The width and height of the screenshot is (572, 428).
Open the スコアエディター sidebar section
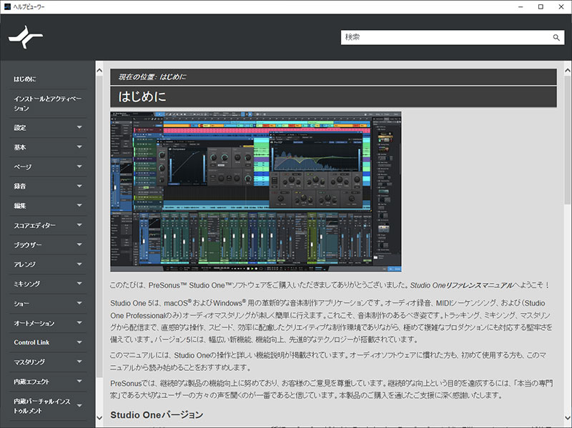click(x=35, y=226)
